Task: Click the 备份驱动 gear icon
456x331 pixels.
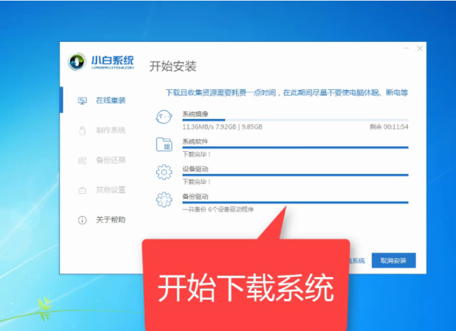Action: tap(163, 200)
